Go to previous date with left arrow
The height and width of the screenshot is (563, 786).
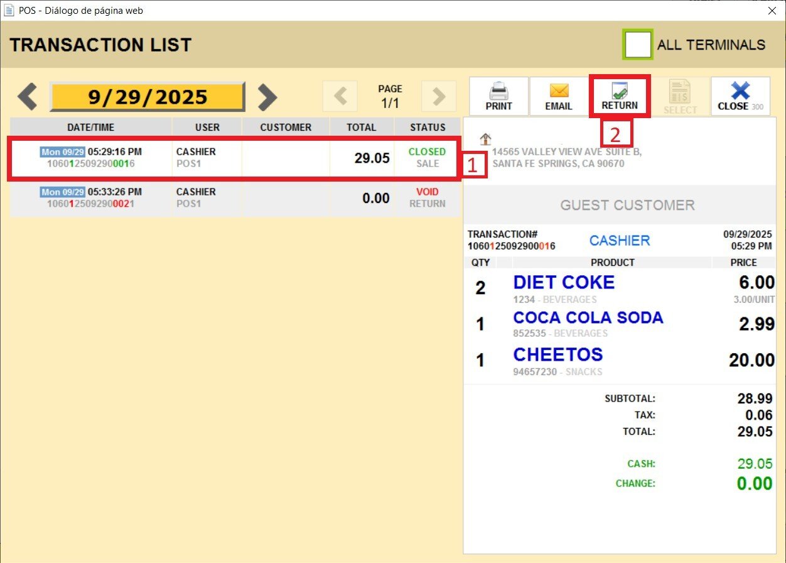tap(28, 97)
